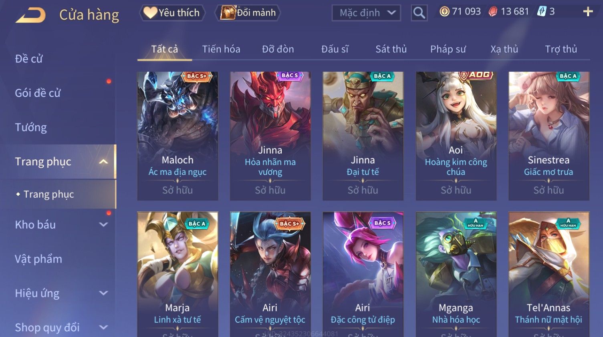Screen dimensions: 603x337
Task: Click Sở hữu under Sinestrea skin
Action: [549, 190]
